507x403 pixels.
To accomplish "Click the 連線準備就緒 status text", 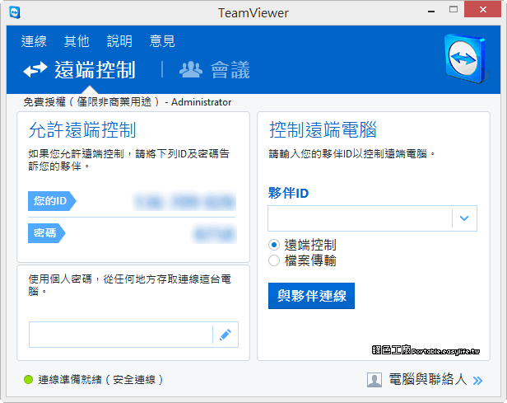I will click(100, 379).
